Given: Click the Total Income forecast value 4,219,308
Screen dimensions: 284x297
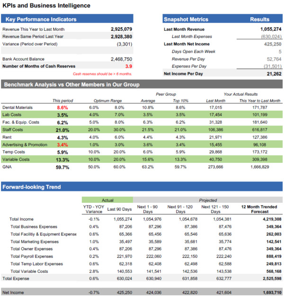Looking at the screenshot, I should (x=270, y=219).
